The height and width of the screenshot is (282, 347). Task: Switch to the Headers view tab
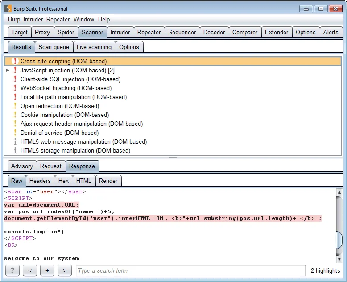[40, 181]
